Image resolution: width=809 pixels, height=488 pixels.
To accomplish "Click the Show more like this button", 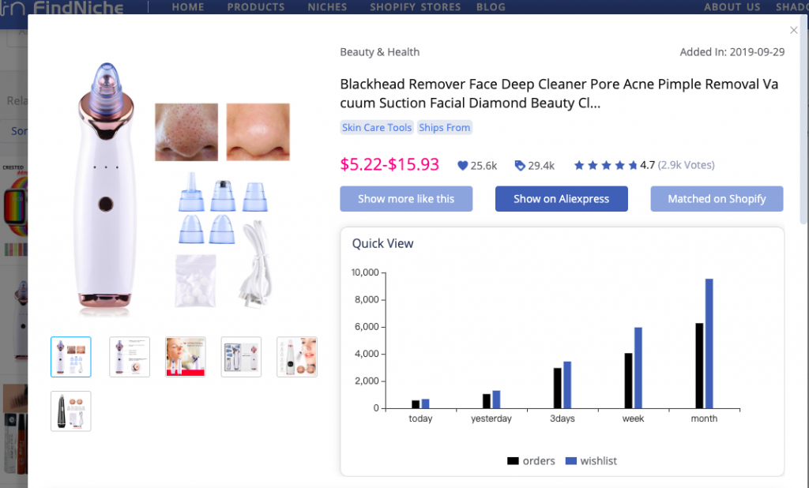I will [406, 199].
